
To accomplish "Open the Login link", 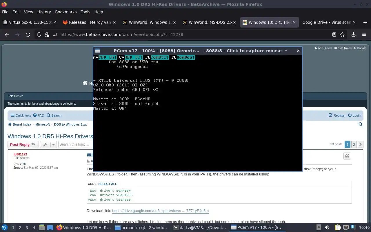I will pos(354,115).
